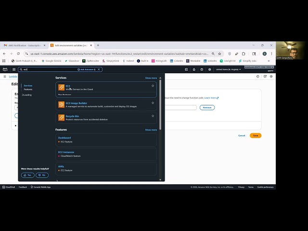
Task: Open the Chrome extensions puzzle icon
Action: (244, 53)
